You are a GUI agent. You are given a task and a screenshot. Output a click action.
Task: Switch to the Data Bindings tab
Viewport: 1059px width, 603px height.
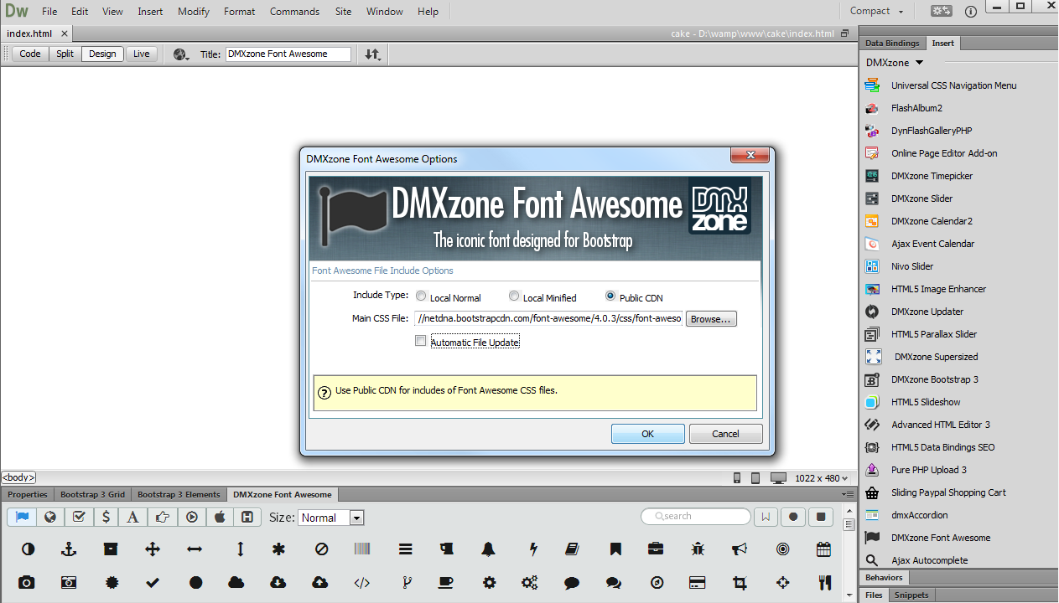[892, 43]
